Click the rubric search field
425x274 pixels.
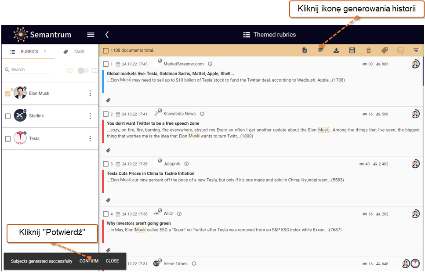coord(28,70)
